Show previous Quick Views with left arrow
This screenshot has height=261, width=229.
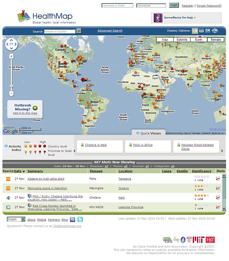click(x=74, y=151)
